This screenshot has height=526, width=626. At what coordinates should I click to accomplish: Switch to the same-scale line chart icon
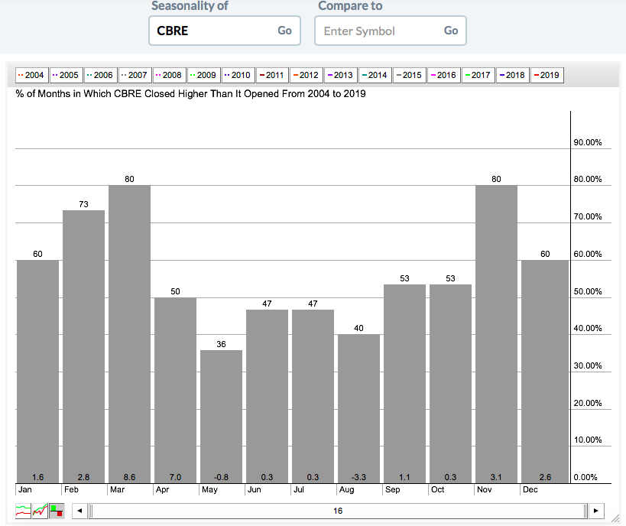tap(40, 511)
